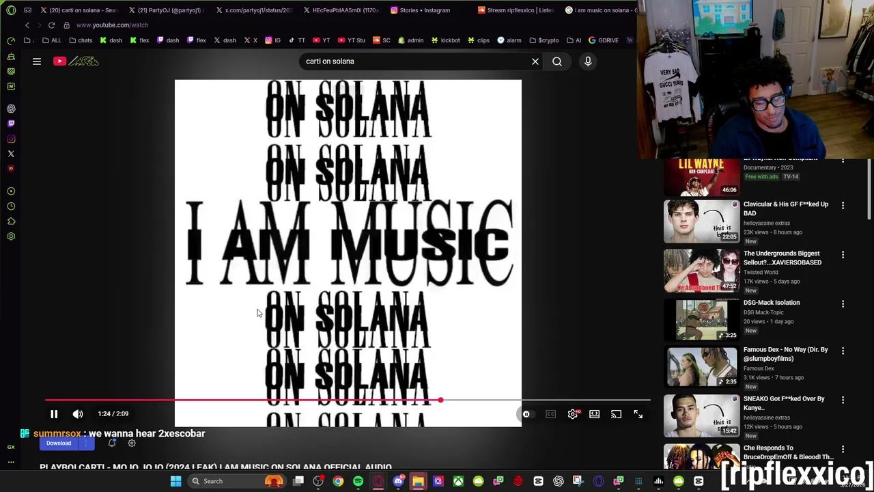874x492 pixels.
Task: Cast video to a device
Action: tap(617, 414)
